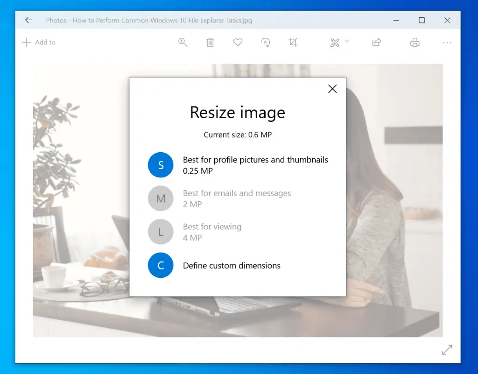Open Edit & Create tool icon
478x374 pixels.
334,42
